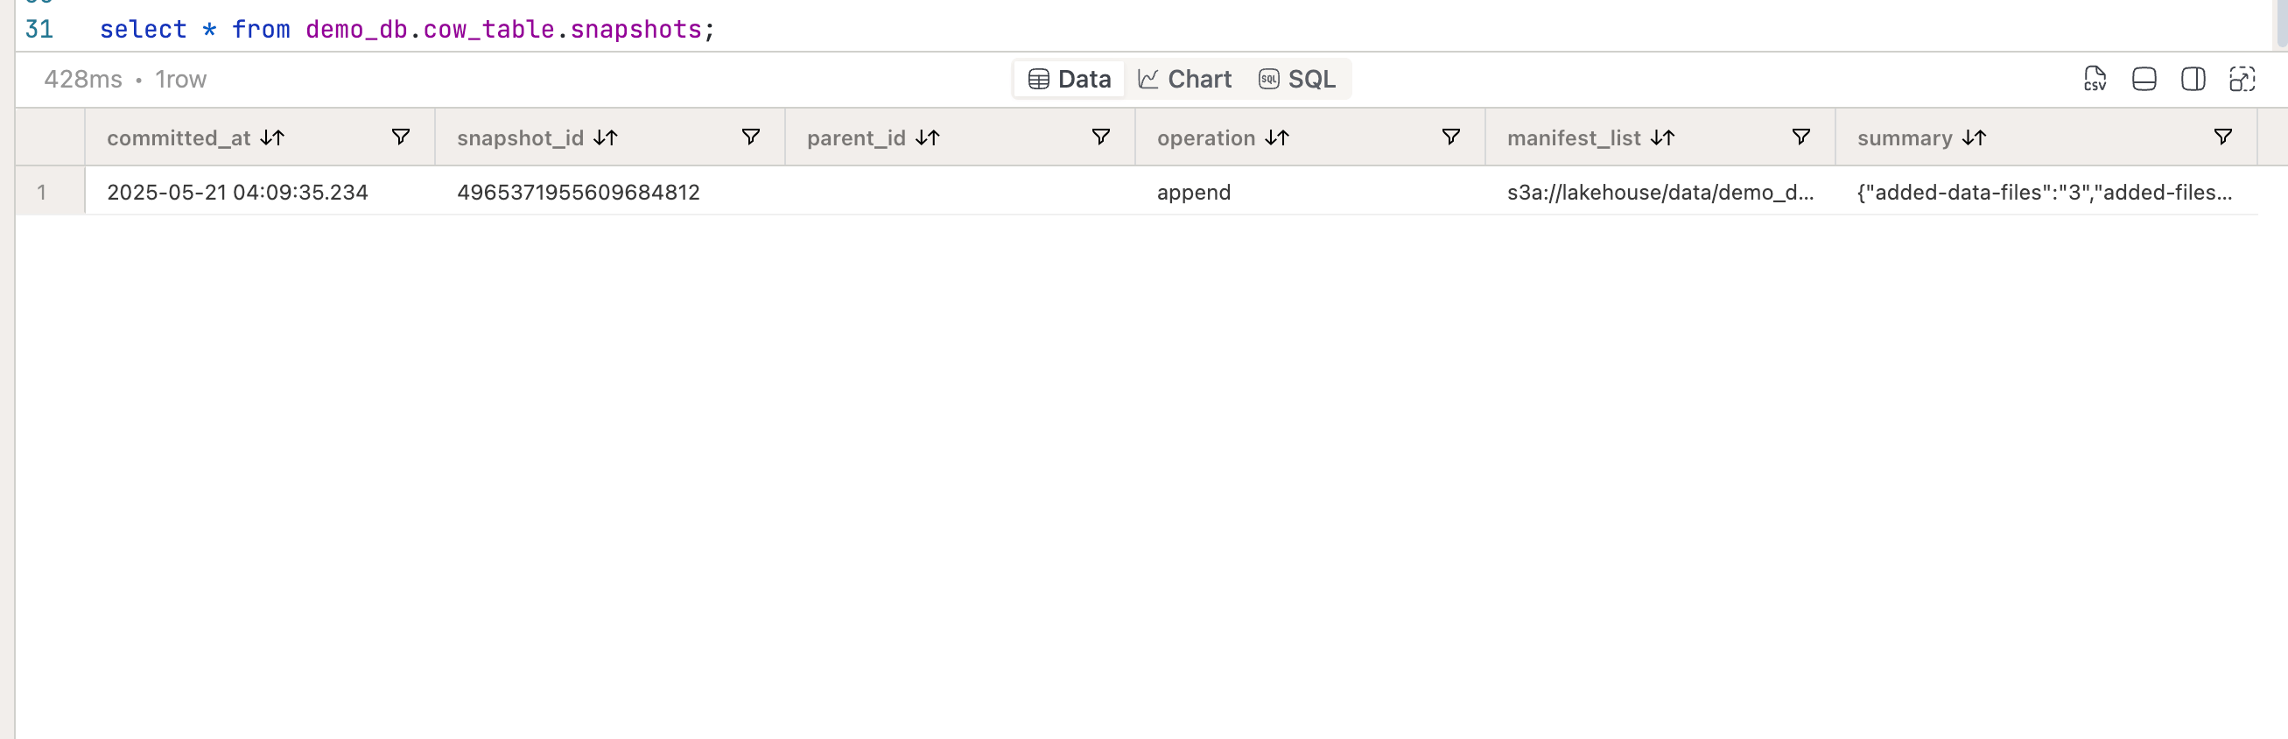Click the expand results fullscreen icon
Screen dimensions: 2288x739
(x=2242, y=79)
